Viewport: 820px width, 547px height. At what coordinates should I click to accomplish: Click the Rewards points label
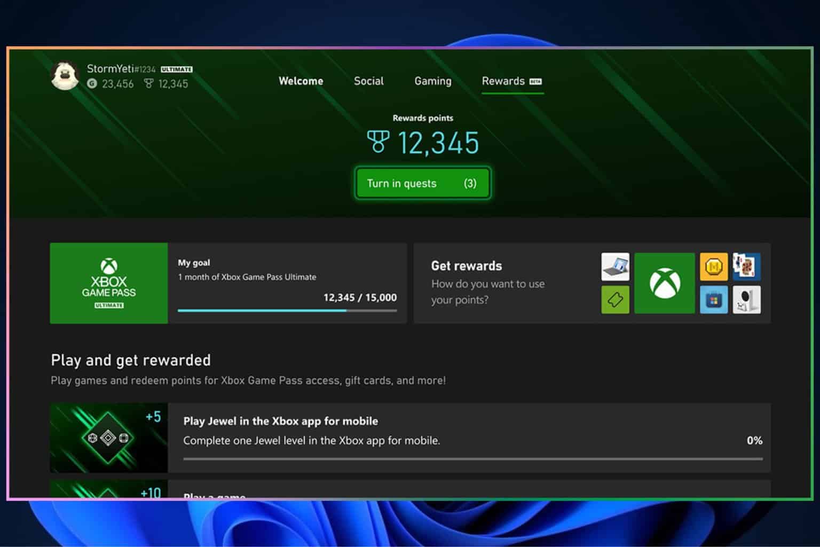point(423,118)
